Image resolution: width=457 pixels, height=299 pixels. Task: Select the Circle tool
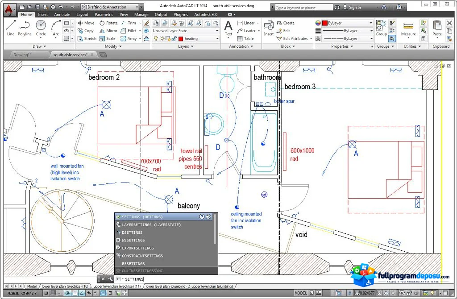point(41,28)
